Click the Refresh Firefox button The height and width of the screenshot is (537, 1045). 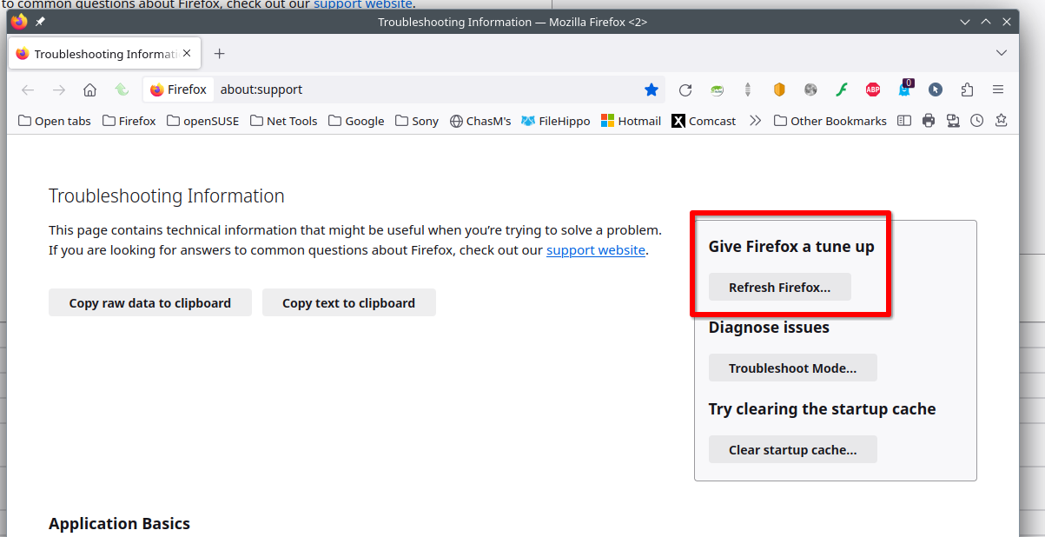(779, 288)
